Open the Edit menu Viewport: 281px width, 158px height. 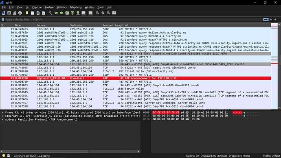pos(11,7)
